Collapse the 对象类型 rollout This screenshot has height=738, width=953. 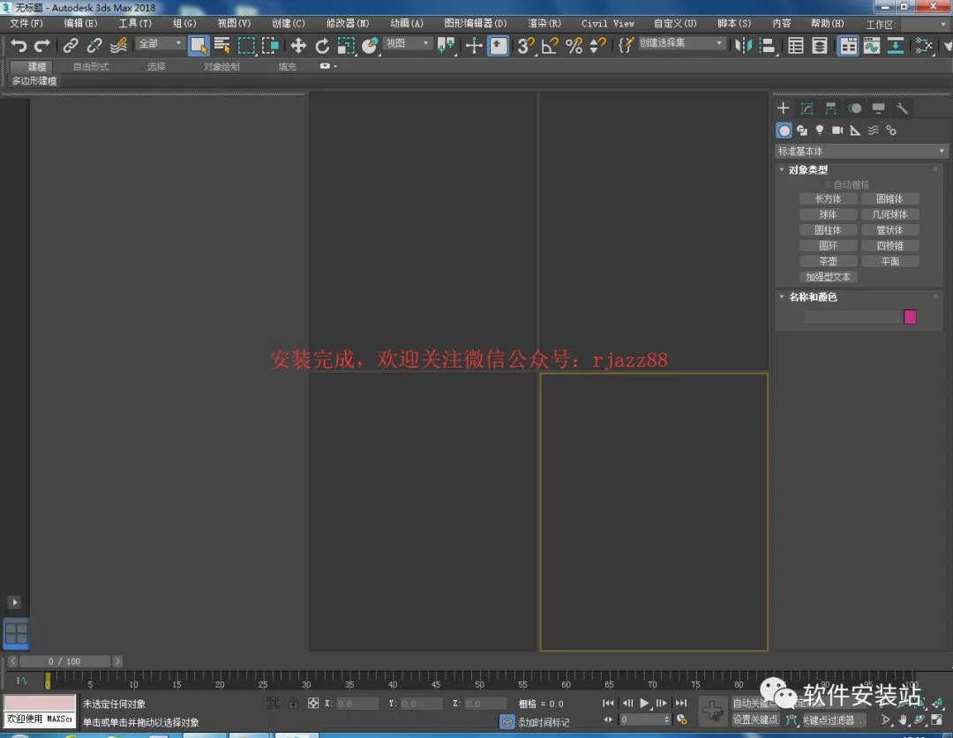click(x=782, y=169)
